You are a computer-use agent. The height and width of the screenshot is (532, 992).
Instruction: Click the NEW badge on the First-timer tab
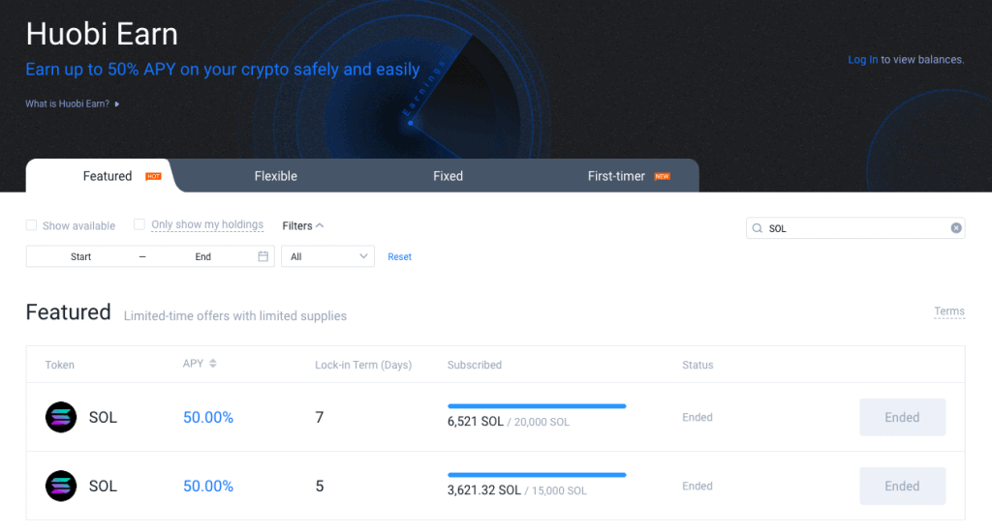click(662, 176)
